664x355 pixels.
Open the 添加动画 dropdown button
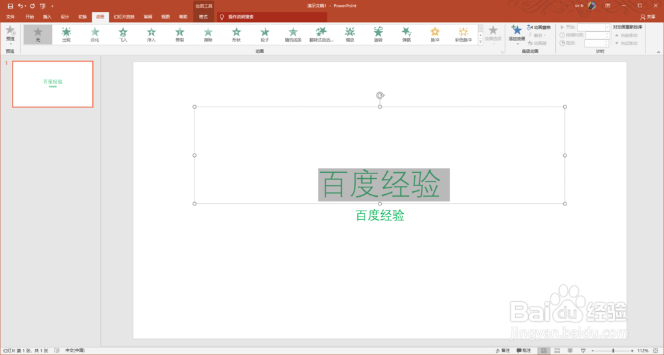pos(517,34)
